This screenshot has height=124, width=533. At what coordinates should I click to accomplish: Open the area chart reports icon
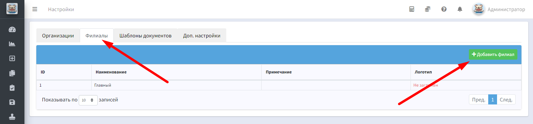[x=12, y=44]
